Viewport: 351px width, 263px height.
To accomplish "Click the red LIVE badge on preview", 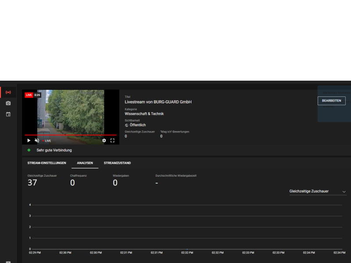I will coord(29,95).
